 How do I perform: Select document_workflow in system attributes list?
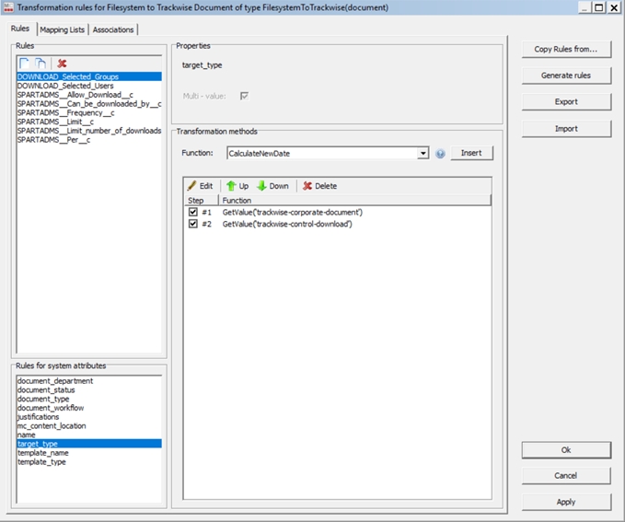[50, 408]
